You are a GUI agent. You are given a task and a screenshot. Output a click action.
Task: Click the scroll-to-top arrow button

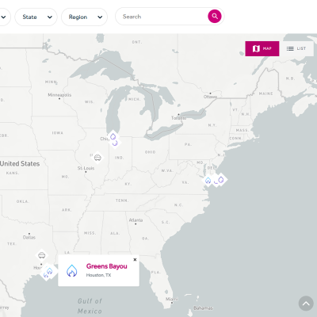306,304
